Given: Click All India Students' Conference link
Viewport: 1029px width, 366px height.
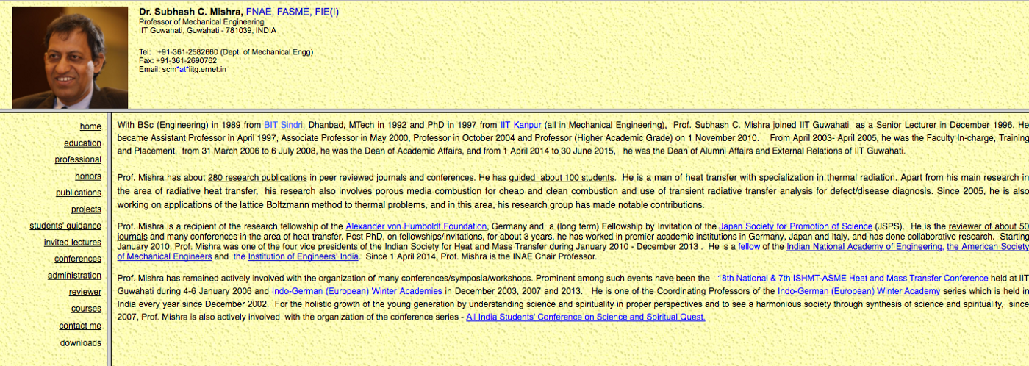Looking at the screenshot, I should pos(585,317).
